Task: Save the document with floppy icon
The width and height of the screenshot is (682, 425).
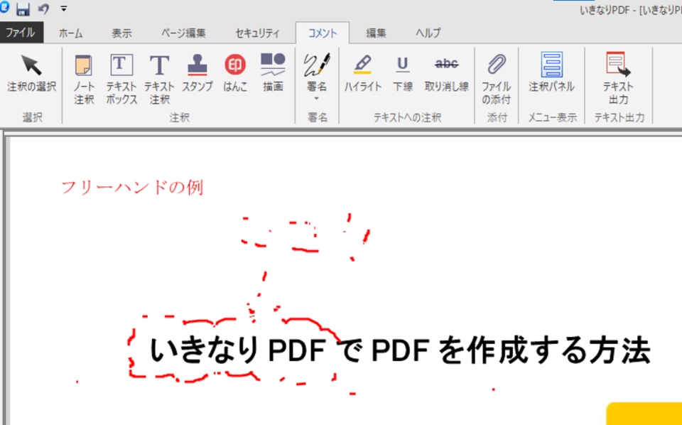Action: 23,9
